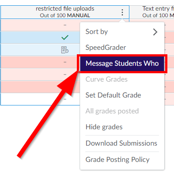
Task: Open the restricted file uploads options kebab menu
Action: click(x=122, y=12)
